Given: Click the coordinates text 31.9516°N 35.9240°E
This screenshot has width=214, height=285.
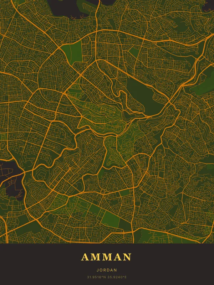Looking at the screenshot, I should [107, 277].
